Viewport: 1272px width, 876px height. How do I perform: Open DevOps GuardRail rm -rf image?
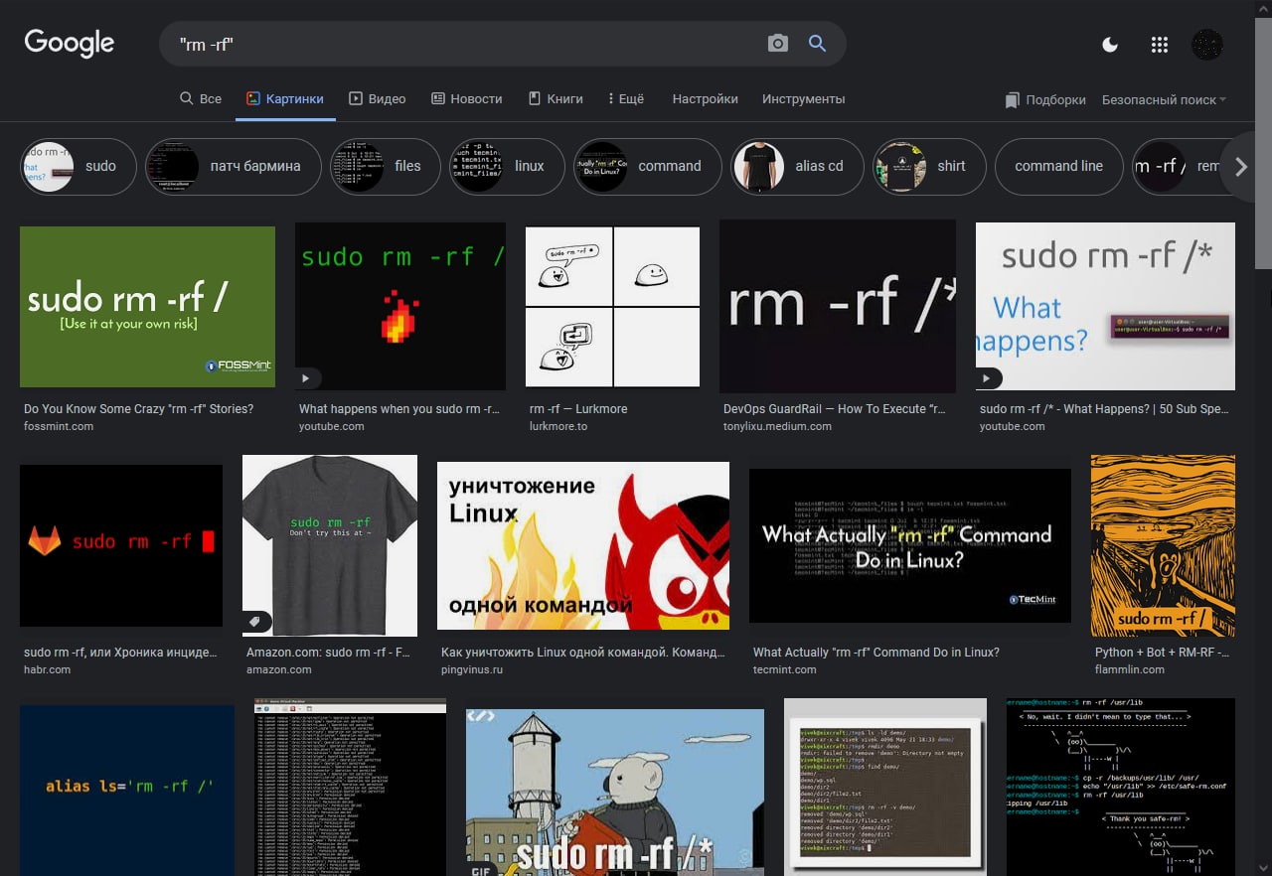(838, 306)
